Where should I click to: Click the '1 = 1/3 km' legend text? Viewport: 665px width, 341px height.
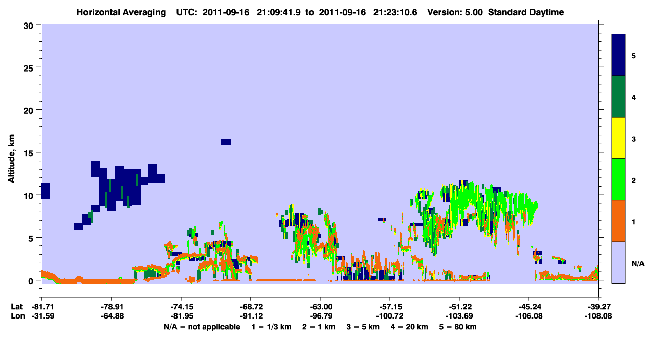(x=273, y=327)
